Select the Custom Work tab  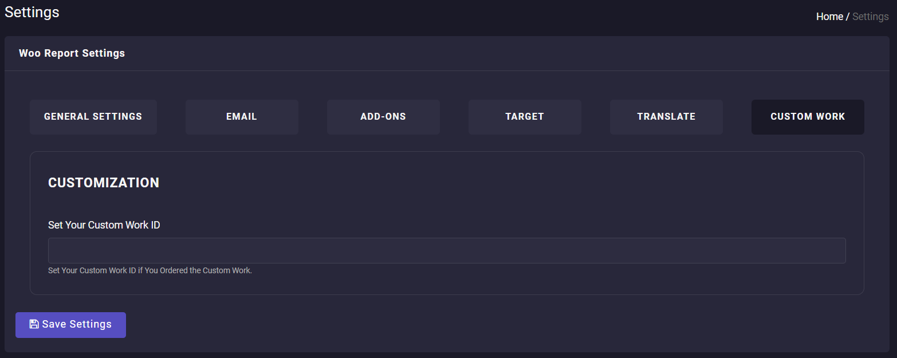coord(808,117)
